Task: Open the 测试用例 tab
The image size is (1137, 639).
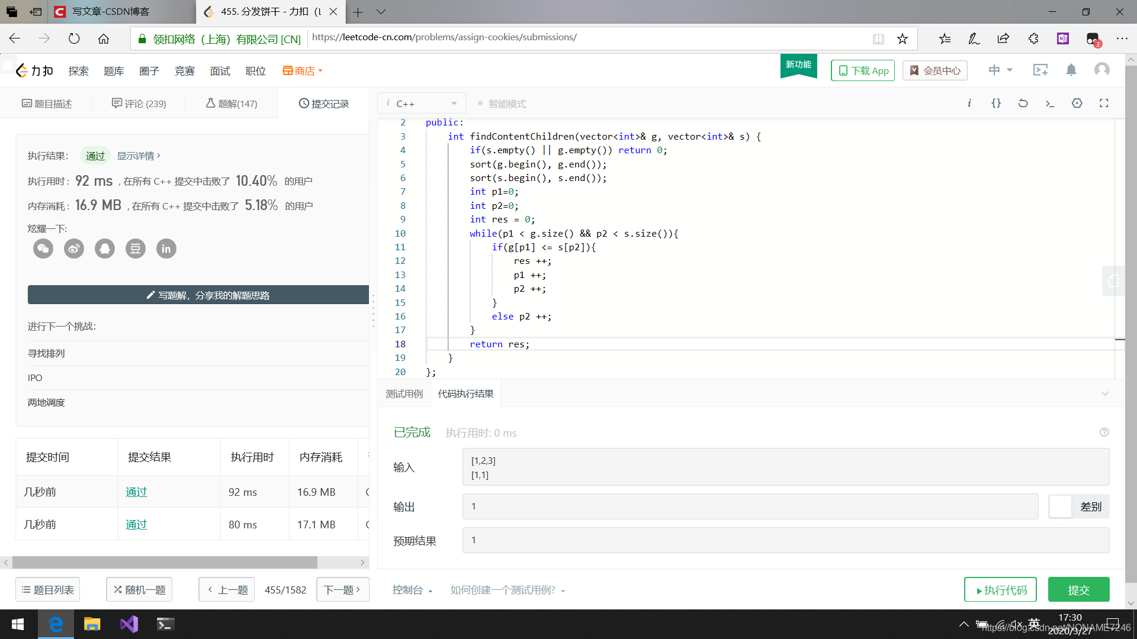Action: point(404,394)
